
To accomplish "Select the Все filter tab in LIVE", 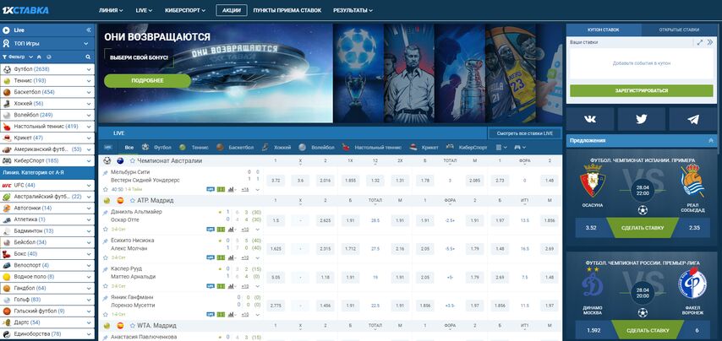I will (129, 148).
